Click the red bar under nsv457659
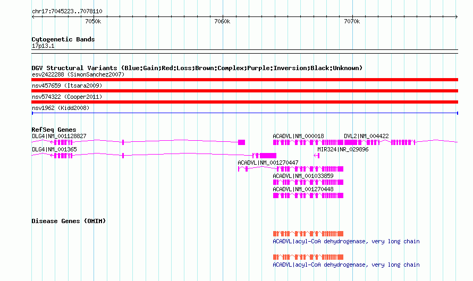Screen dimensions: 473x281 (244, 91)
